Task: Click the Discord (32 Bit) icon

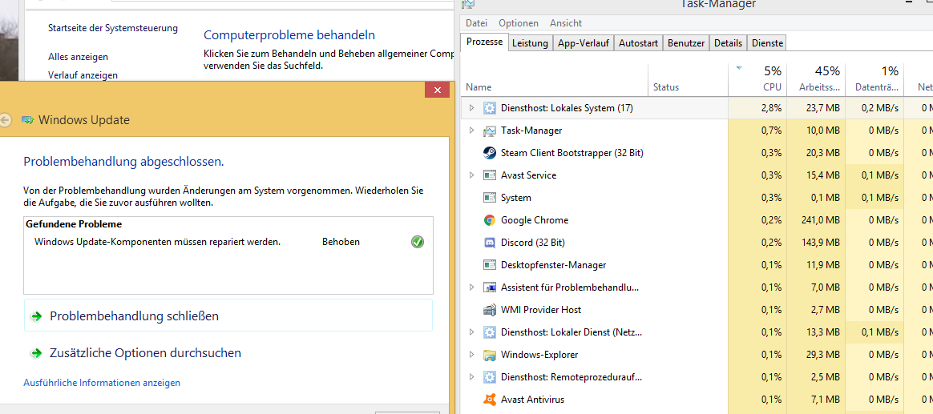Action: [x=489, y=243]
